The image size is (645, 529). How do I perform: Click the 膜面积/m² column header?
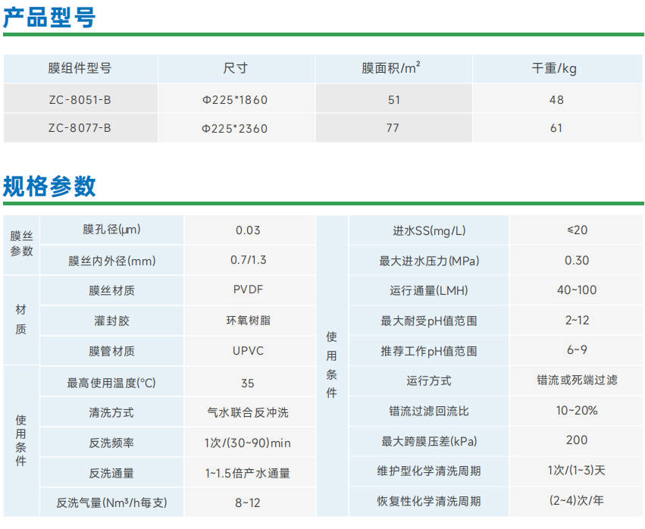[x=391, y=68]
